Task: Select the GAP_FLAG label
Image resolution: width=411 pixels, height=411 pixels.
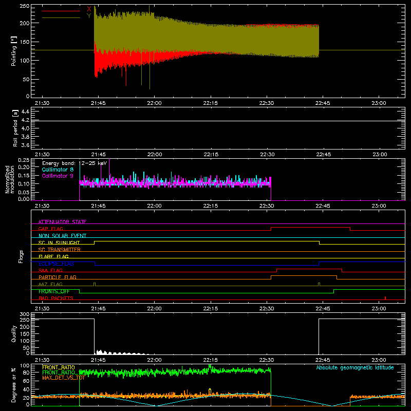Action: (x=50, y=229)
